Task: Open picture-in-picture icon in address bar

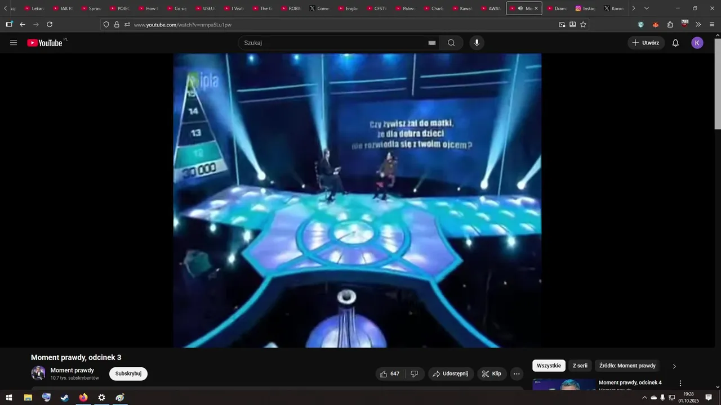Action: tap(562, 24)
